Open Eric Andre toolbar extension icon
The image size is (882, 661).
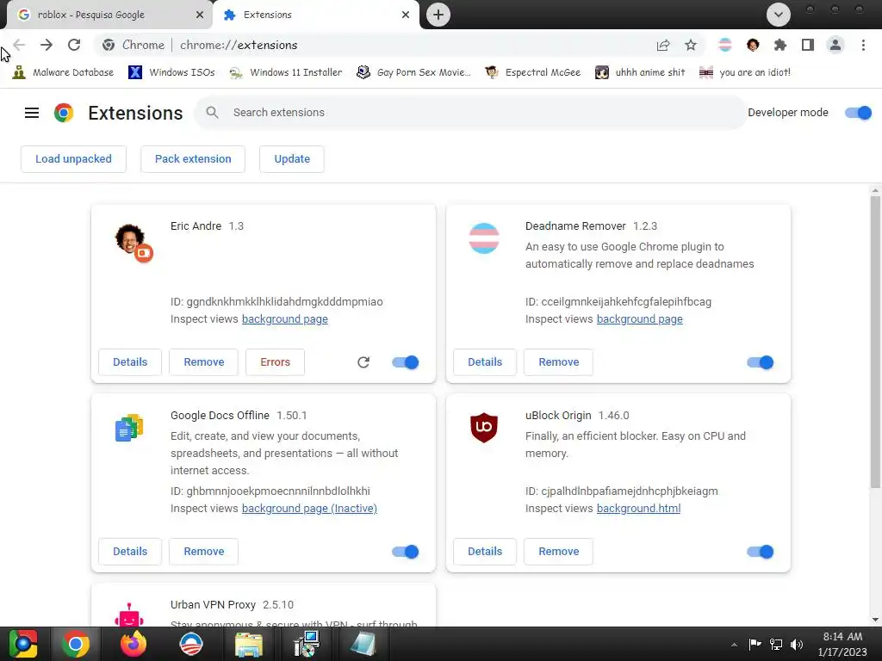(753, 45)
